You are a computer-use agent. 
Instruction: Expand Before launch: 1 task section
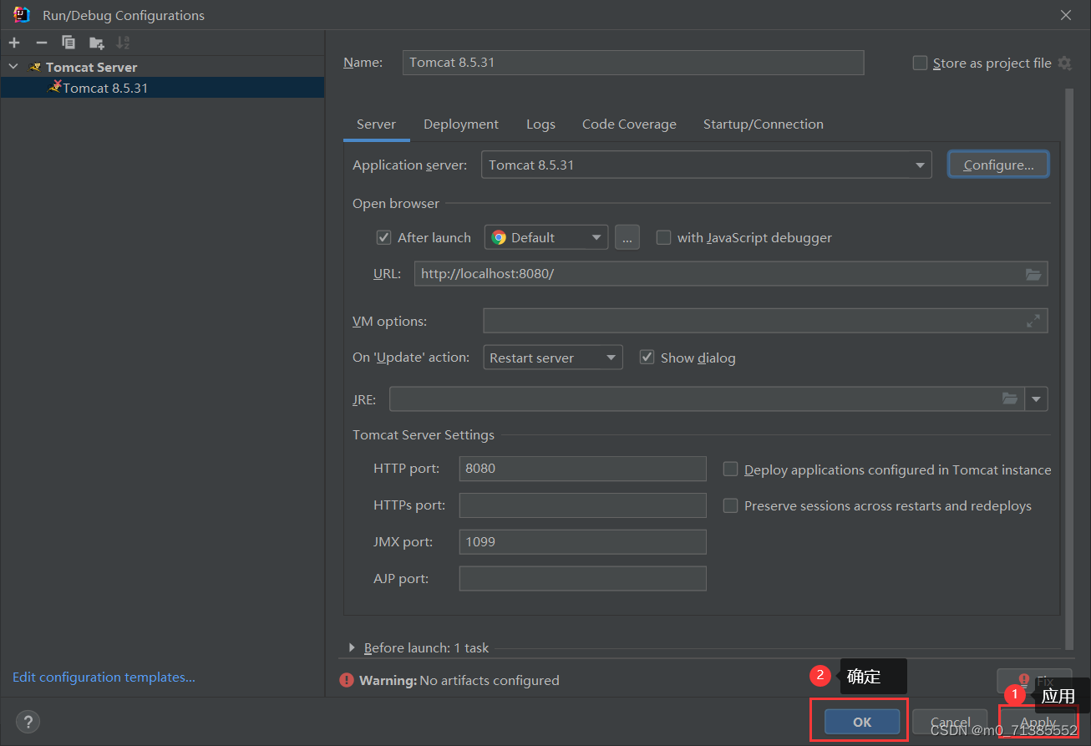[353, 648]
